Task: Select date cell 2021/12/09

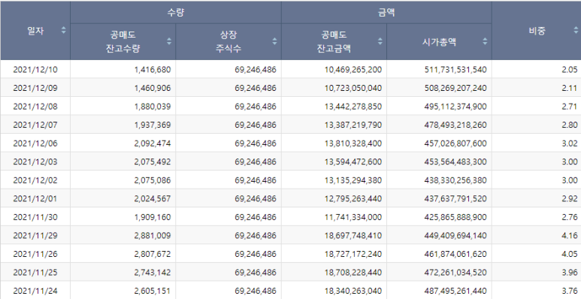Action: [x=35, y=88]
